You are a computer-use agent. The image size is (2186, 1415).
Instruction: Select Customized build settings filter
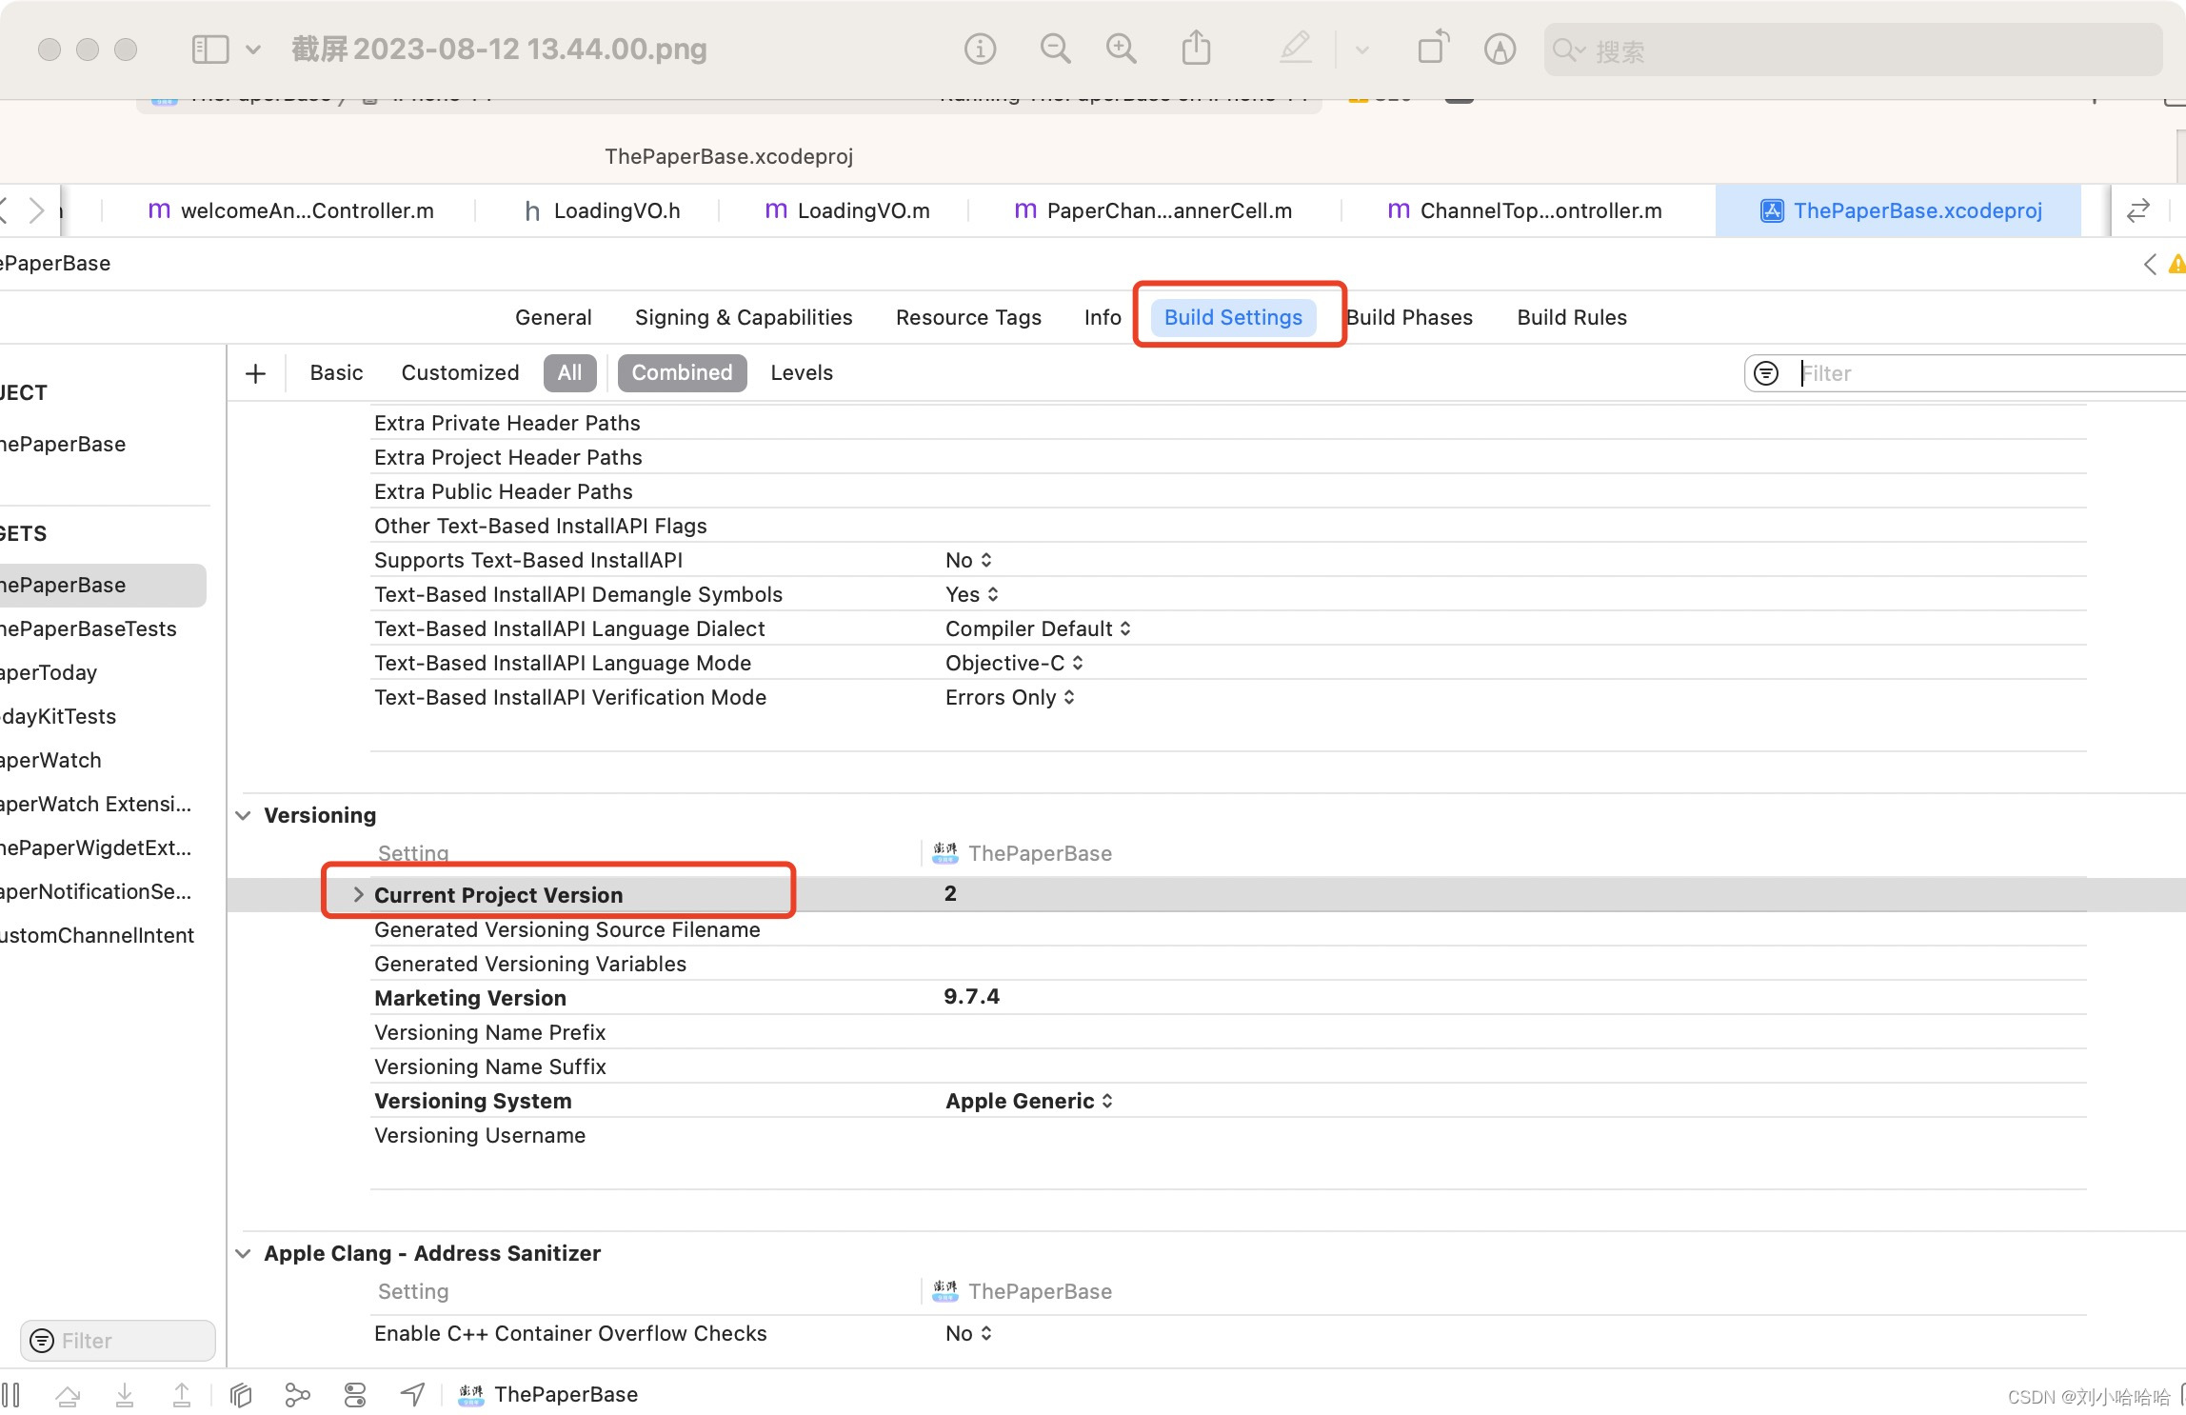coord(459,373)
